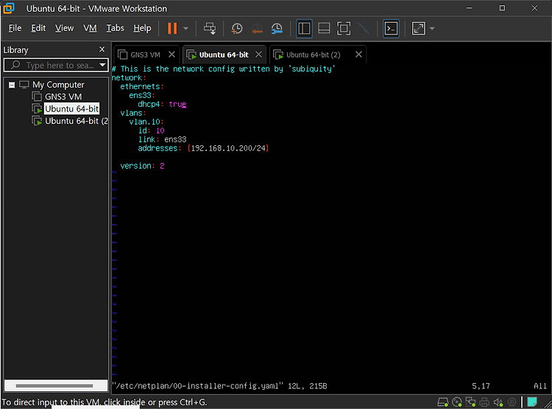Image resolution: width=552 pixels, height=409 pixels.
Task: Toggle the thumbnail bar view button
Action: [x=324, y=28]
